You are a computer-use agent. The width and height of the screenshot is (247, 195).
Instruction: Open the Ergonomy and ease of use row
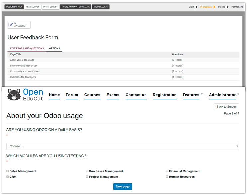pyautogui.click(x=123, y=66)
